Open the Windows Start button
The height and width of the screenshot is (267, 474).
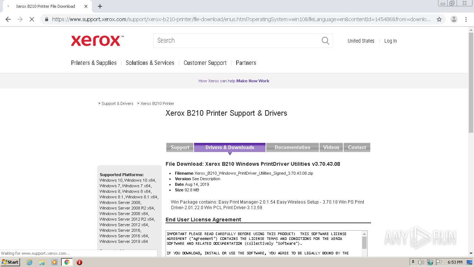[10, 262]
